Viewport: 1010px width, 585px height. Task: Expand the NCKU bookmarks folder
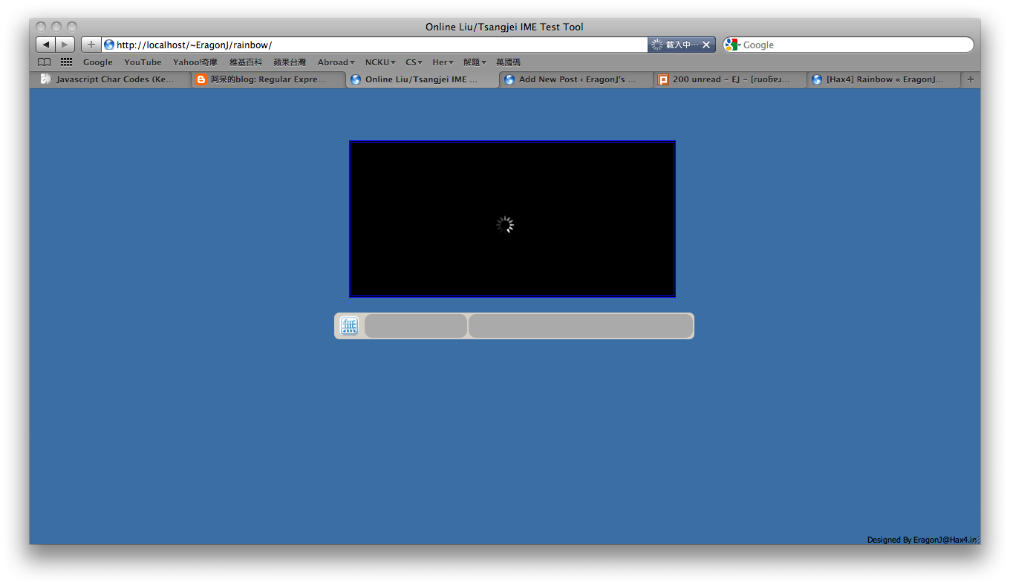(379, 62)
